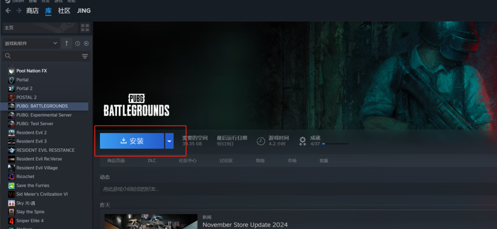
Task: Click the Pool Nation FX game icon
Action: 12,71
